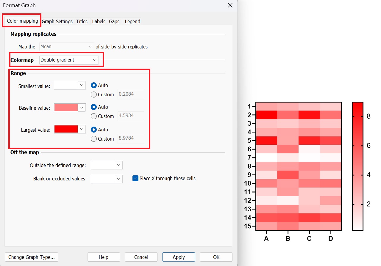Select the Gaps tab
Image resolution: width=381 pixels, height=266 pixels.
[114, 21]
